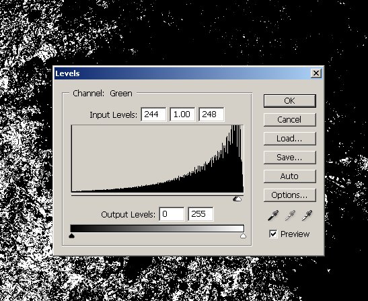Click the OK button
The width and height of the screenshot is (368, 301).
pos(290,101)
